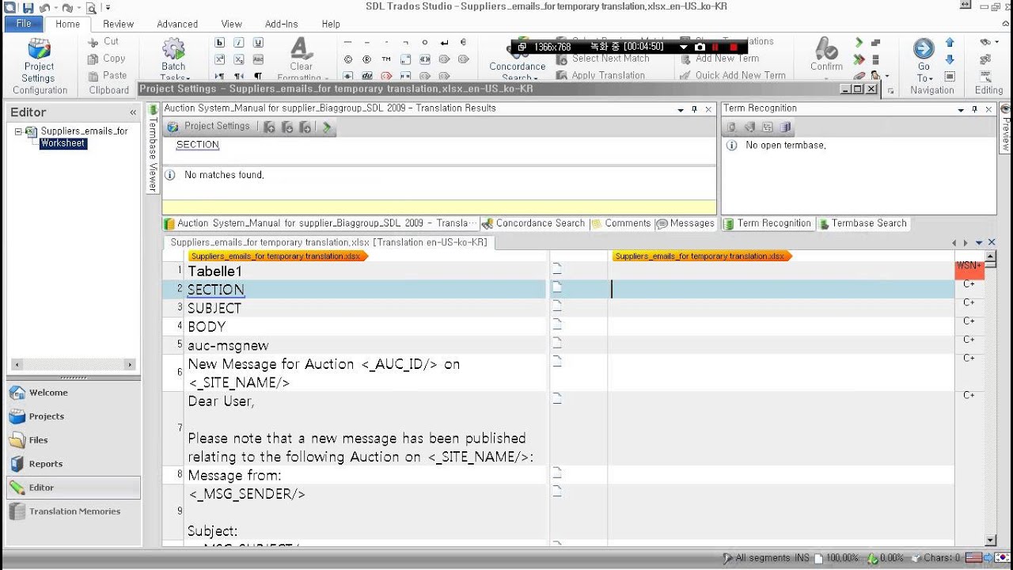Open the Term Recognition panel dropdown arrow
The width and height of the screenshot is (1013, 570).
click(961, 109)
